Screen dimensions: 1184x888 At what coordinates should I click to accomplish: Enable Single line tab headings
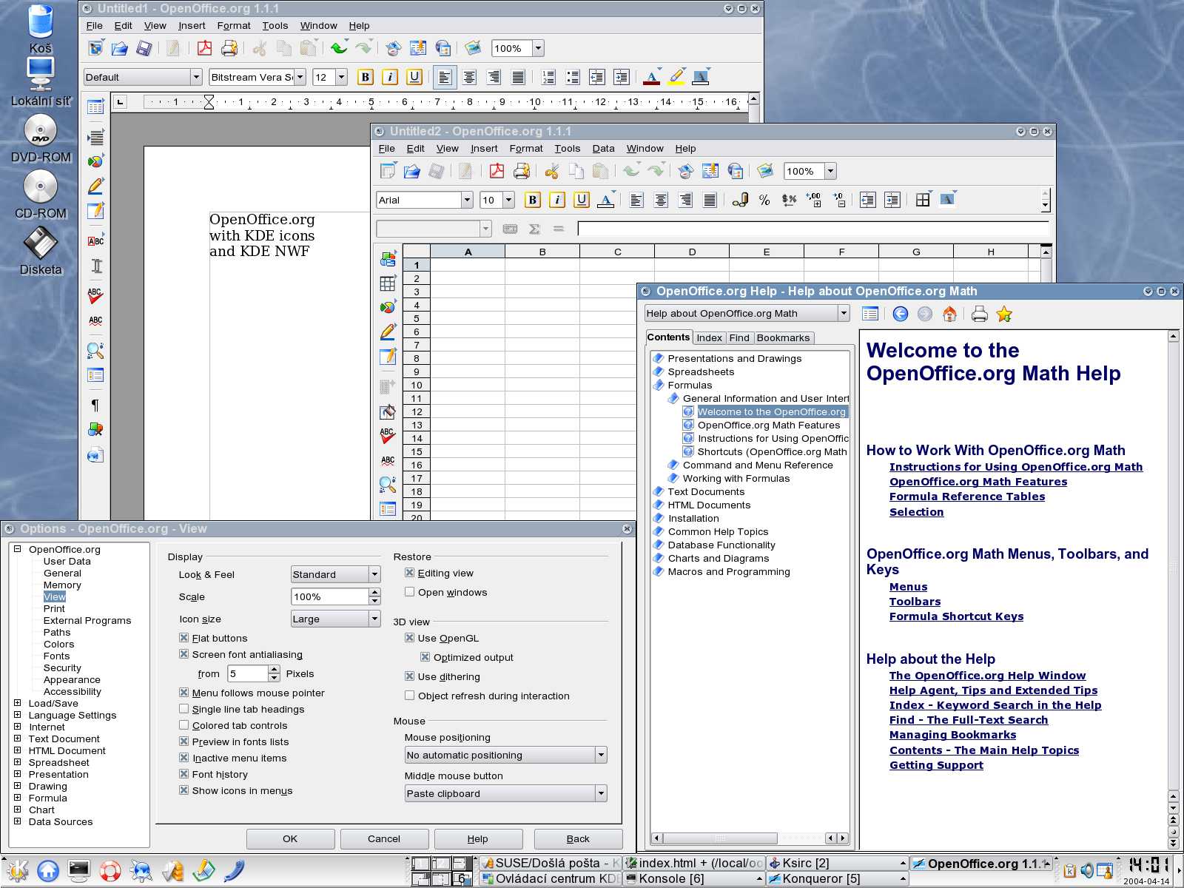tap(184, 709)
